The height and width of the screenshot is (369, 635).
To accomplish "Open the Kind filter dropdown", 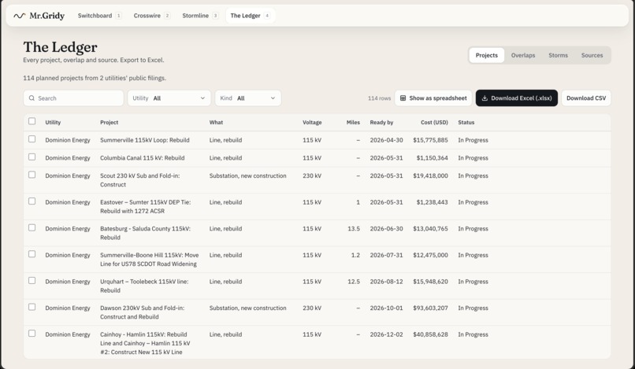I will point(248,98).
